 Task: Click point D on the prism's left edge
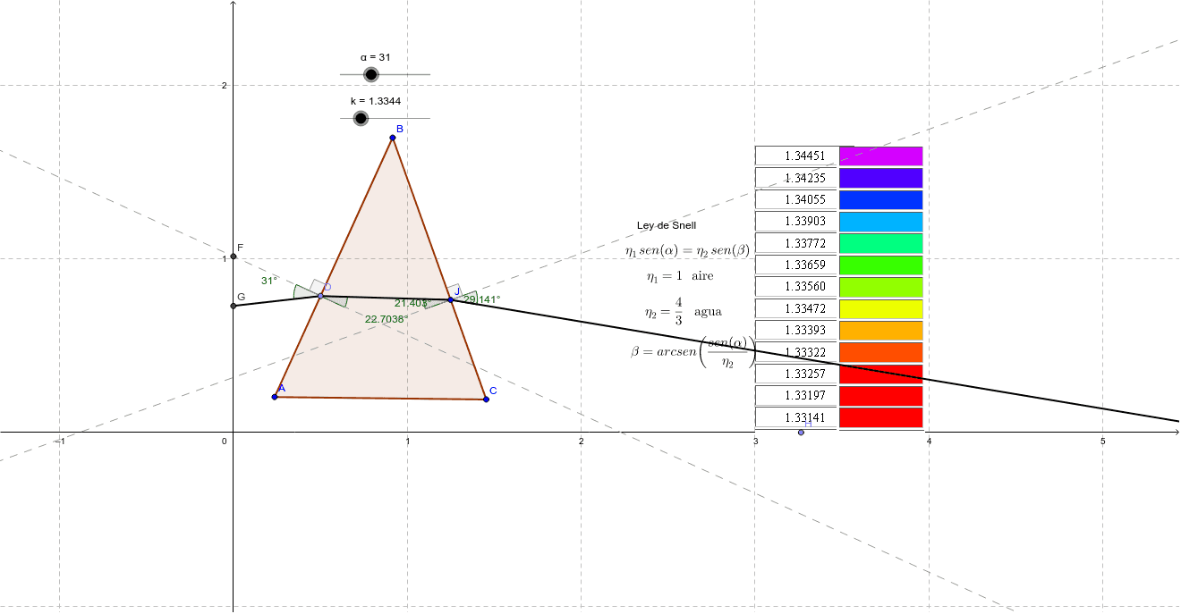pos(319,295)
